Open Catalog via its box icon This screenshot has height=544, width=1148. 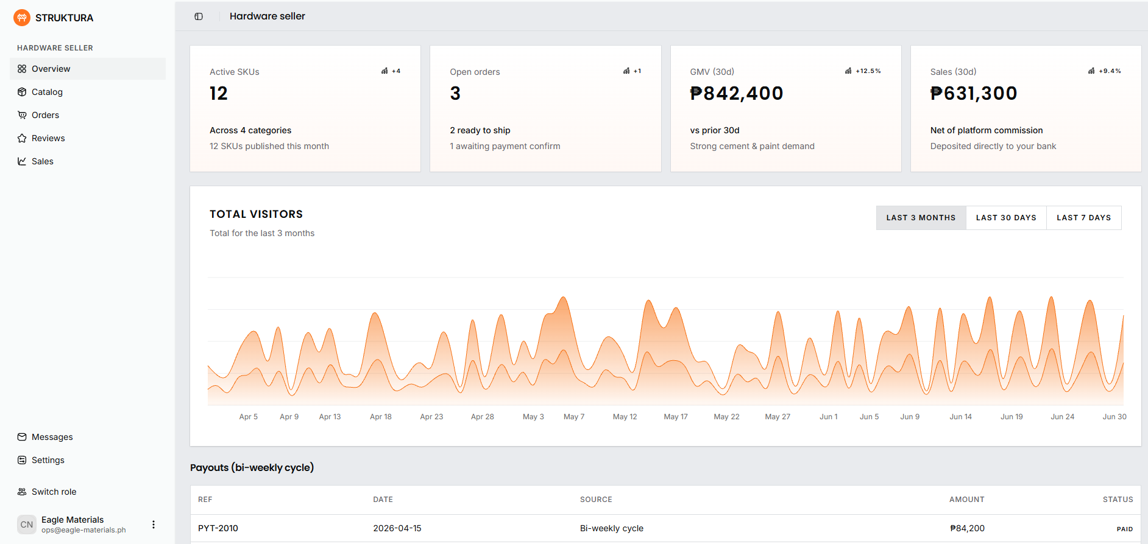point(22,92)
